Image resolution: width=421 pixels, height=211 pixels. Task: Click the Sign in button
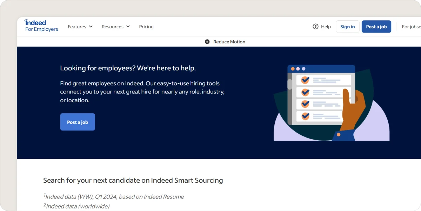347,26
